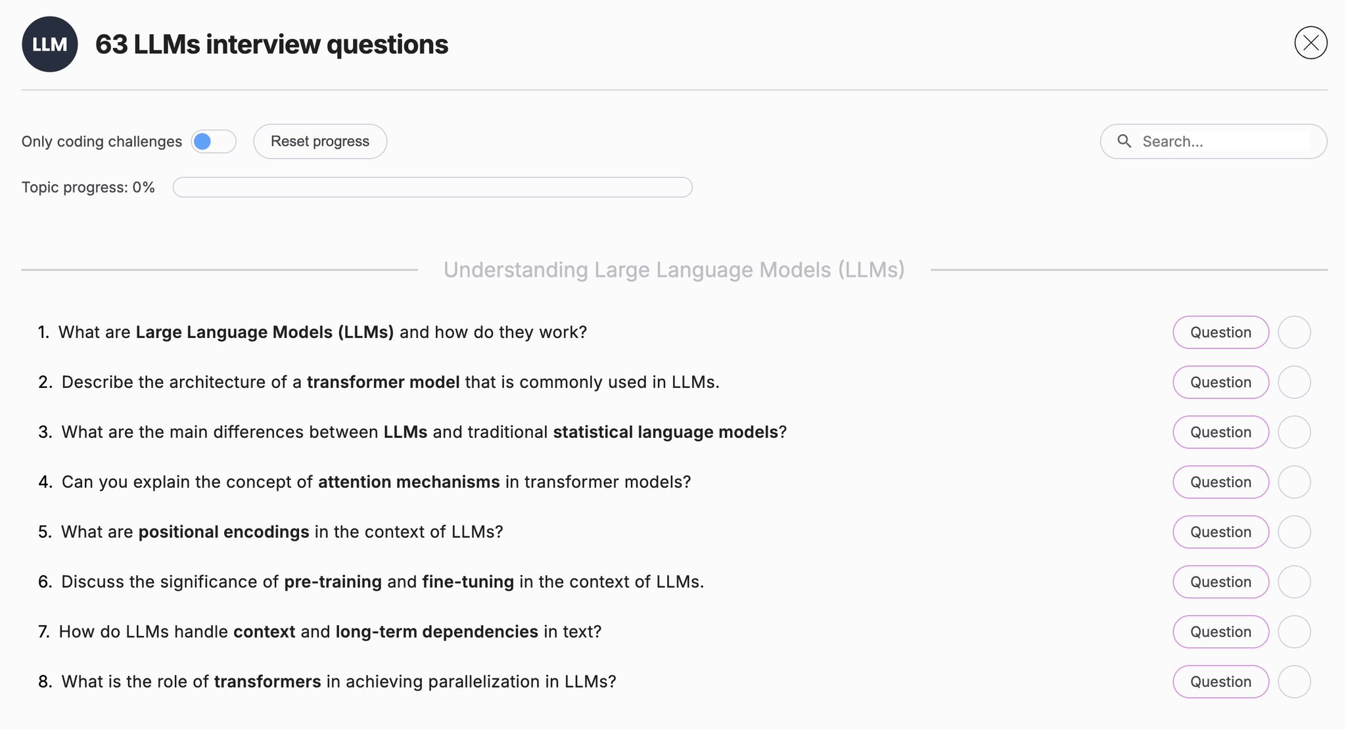Mark question 5 positional encodings as done
The height and width of the screenshot is (729, 1346).
(x=1294, y=532)
